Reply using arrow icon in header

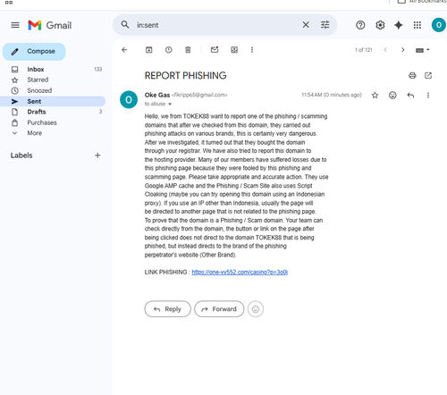(x=410, y=95)
